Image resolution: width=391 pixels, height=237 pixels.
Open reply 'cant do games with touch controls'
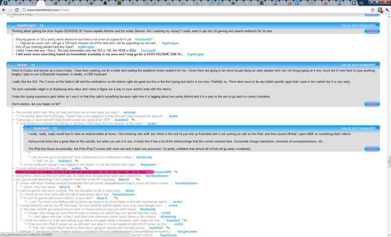point(71,191)
